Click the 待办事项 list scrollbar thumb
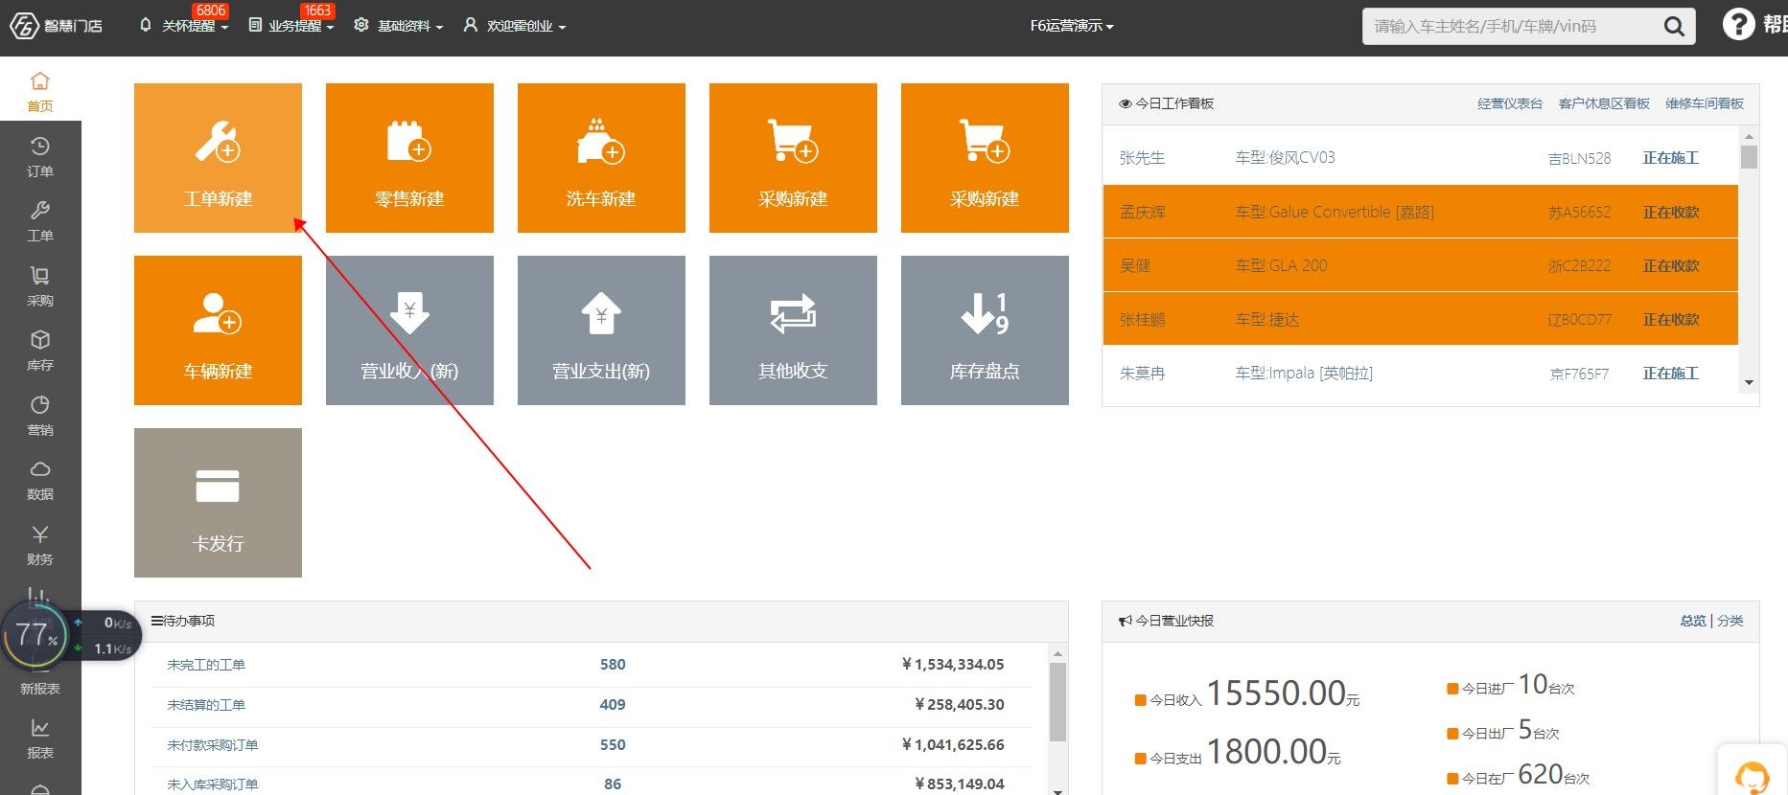 click(x=1057, y=702)
